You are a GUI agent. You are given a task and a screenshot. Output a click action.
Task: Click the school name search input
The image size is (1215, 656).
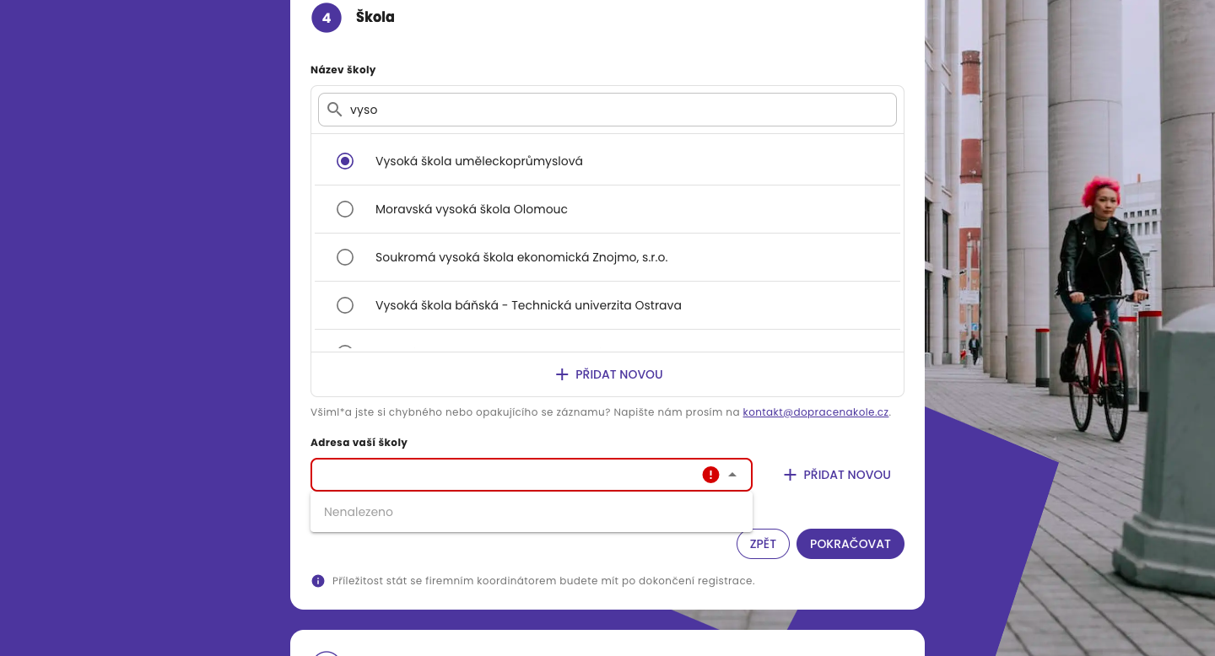click(x=616, y=110)
